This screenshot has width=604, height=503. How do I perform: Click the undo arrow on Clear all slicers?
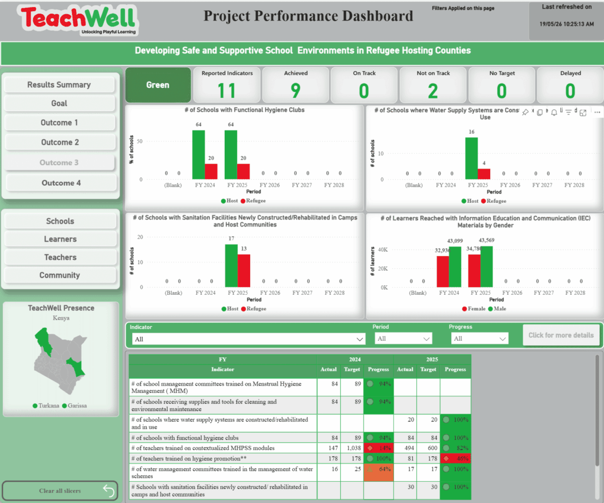(109, 491)
